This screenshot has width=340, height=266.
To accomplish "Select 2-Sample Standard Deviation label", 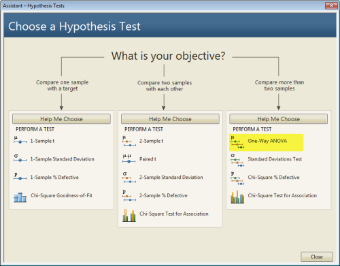I will point(171,177).
